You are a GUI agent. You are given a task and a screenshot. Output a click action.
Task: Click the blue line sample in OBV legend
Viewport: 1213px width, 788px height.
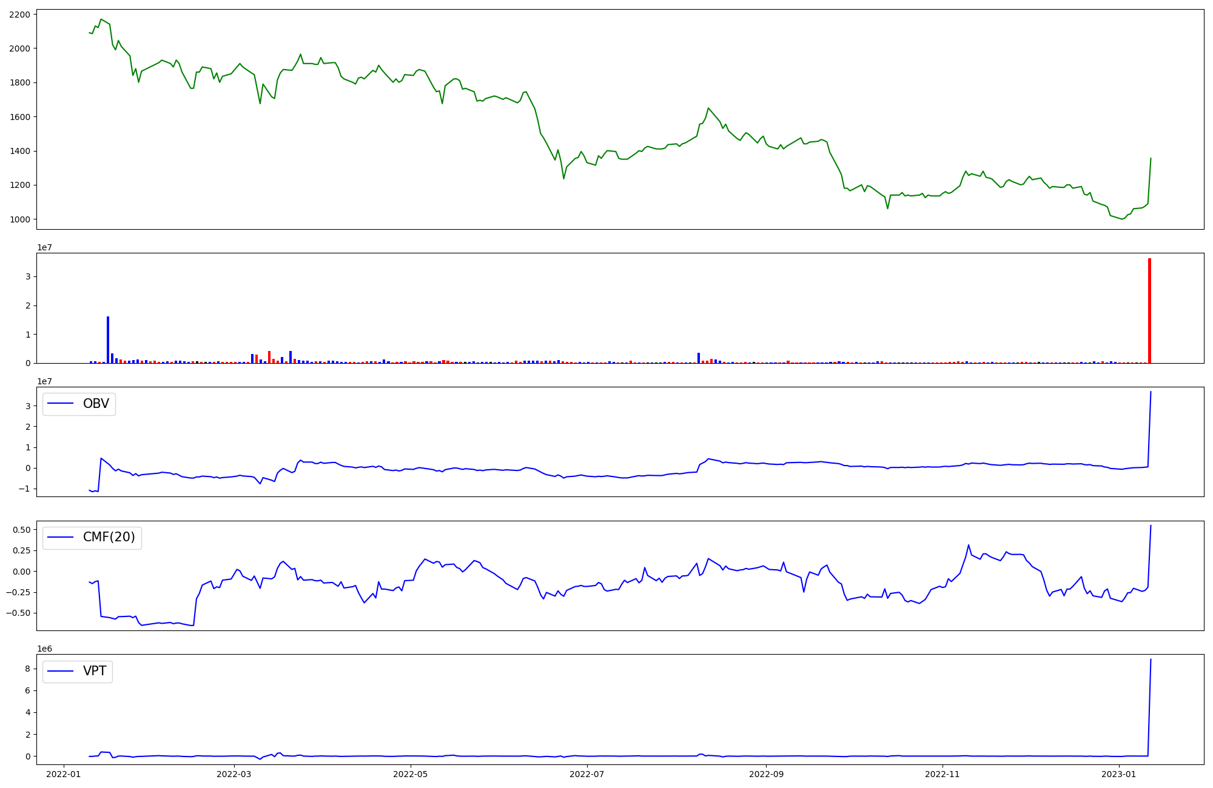[61, 404]
